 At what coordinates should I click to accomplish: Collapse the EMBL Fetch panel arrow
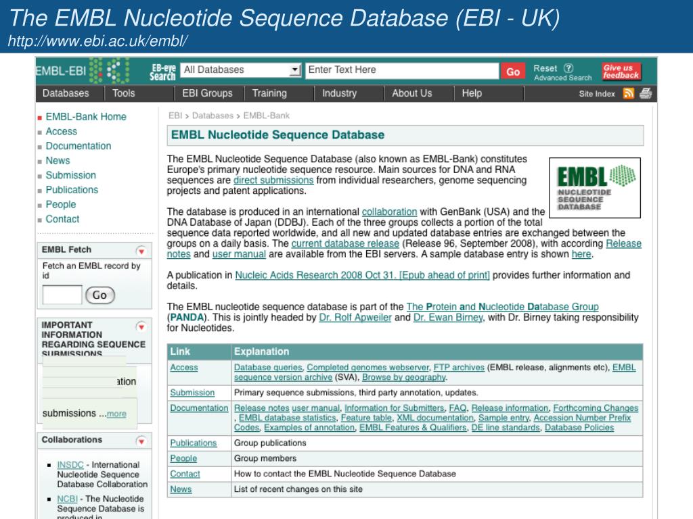pyautogui.click(x=141, y=251)
